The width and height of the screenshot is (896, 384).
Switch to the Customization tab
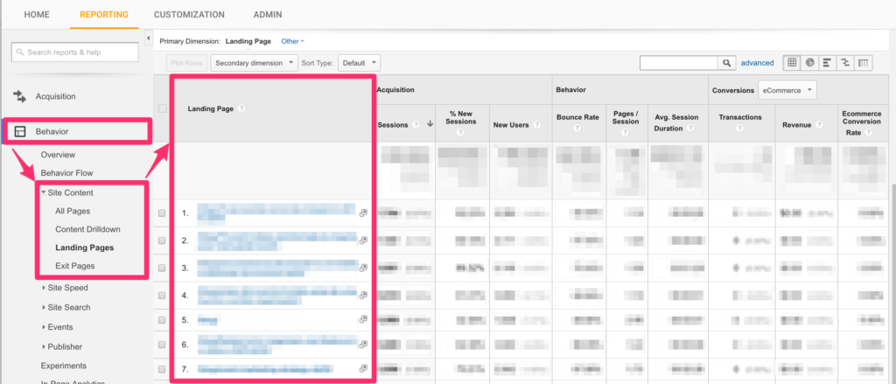coord(188,15)
